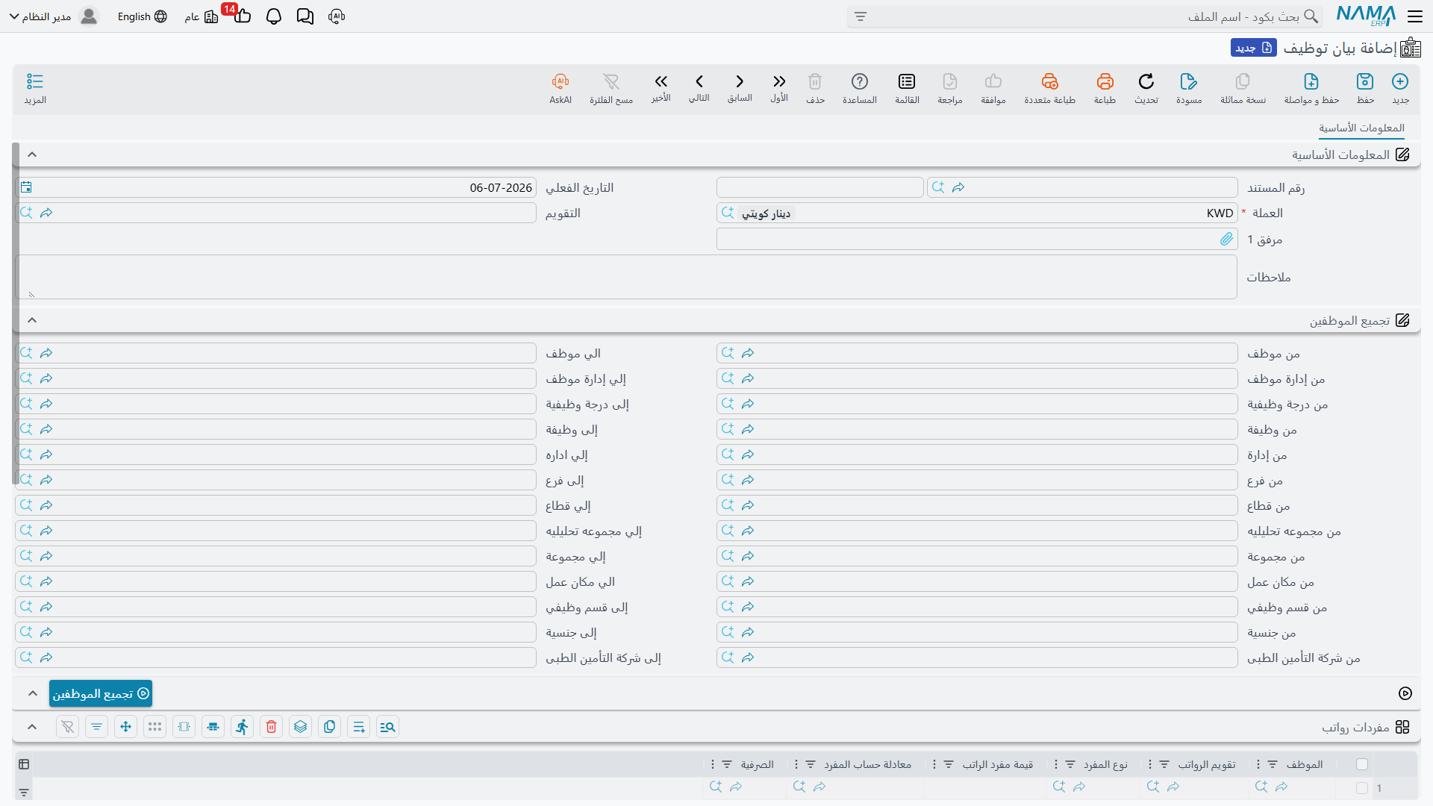Switch language to English
This screenshot has height=806, width=1433.
[142, 16]
